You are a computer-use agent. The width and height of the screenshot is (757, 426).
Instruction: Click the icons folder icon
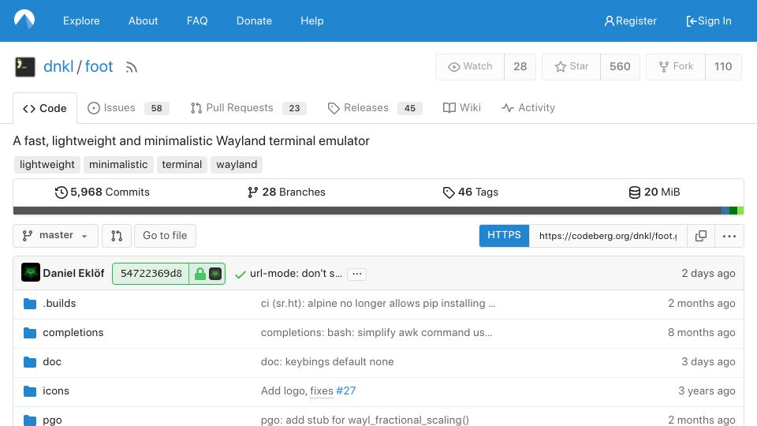(x=30, y=391)
